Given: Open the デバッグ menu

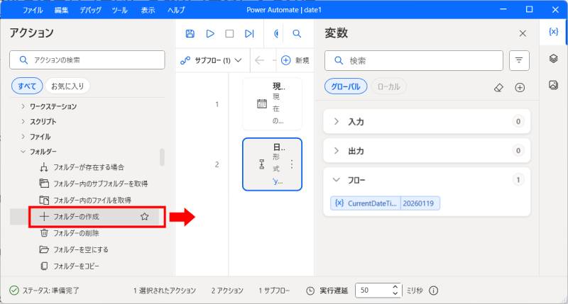Looking at the screenshot, I should (x=90, y=10).
